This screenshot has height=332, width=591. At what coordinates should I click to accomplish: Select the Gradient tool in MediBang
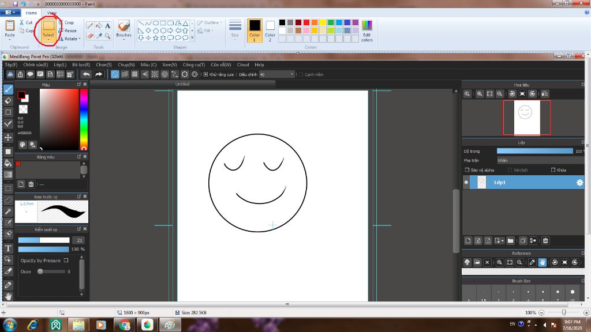coord(8,175)
